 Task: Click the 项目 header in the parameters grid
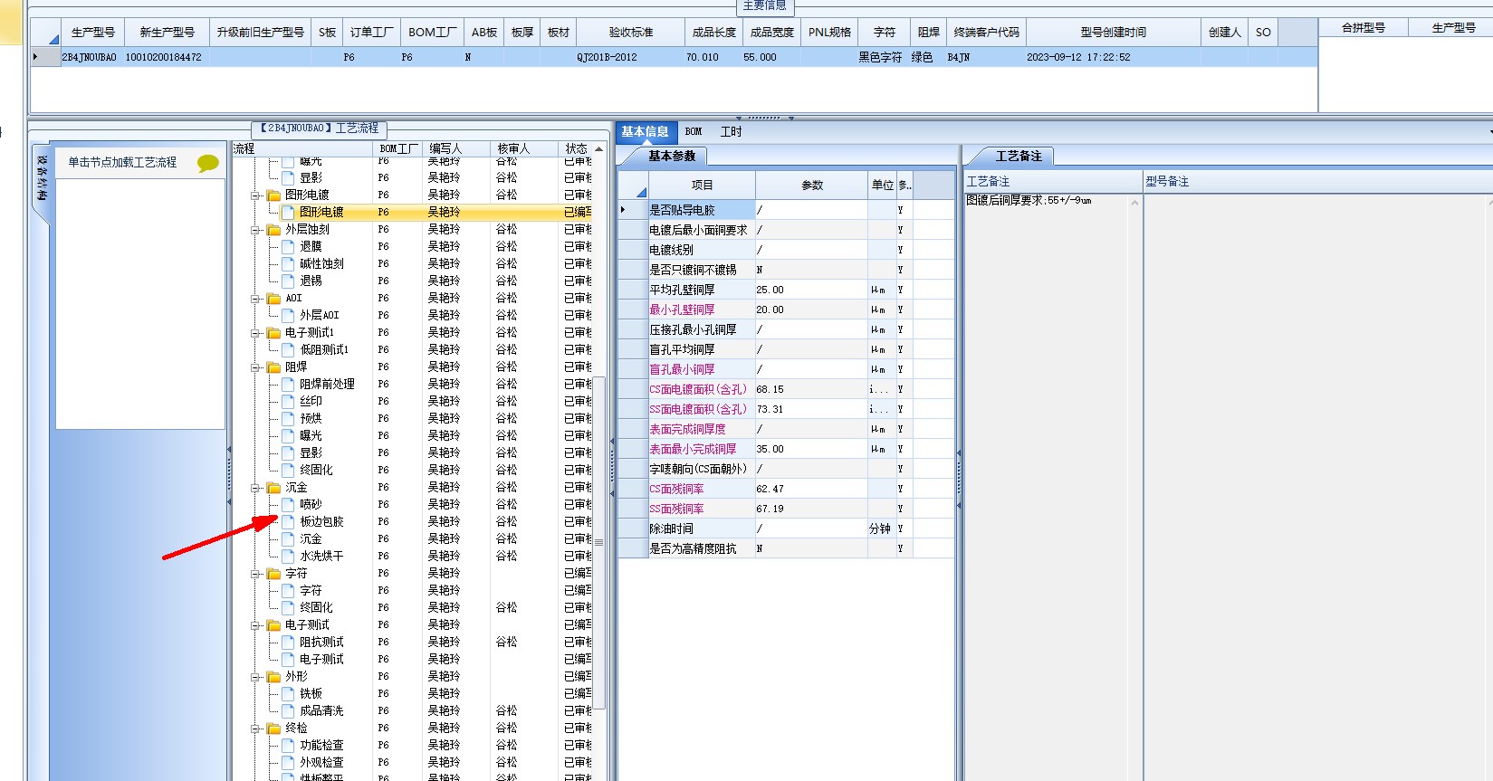[x=702, y=185]
